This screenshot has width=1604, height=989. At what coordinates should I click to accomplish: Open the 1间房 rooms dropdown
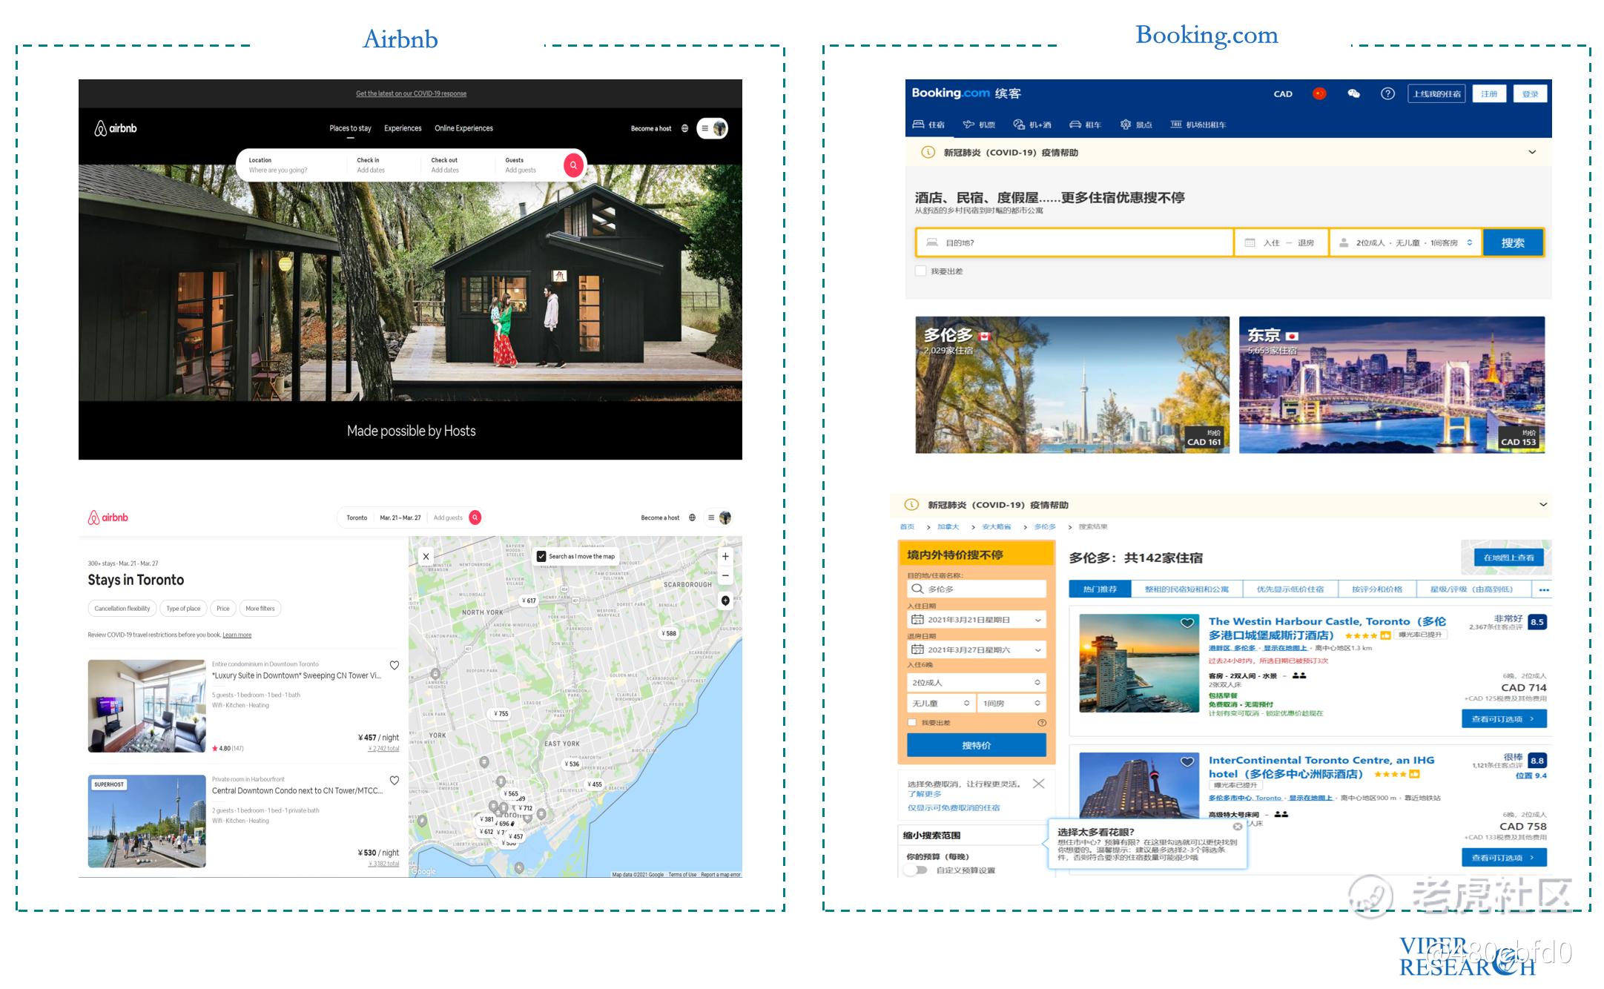(1011, 703)
